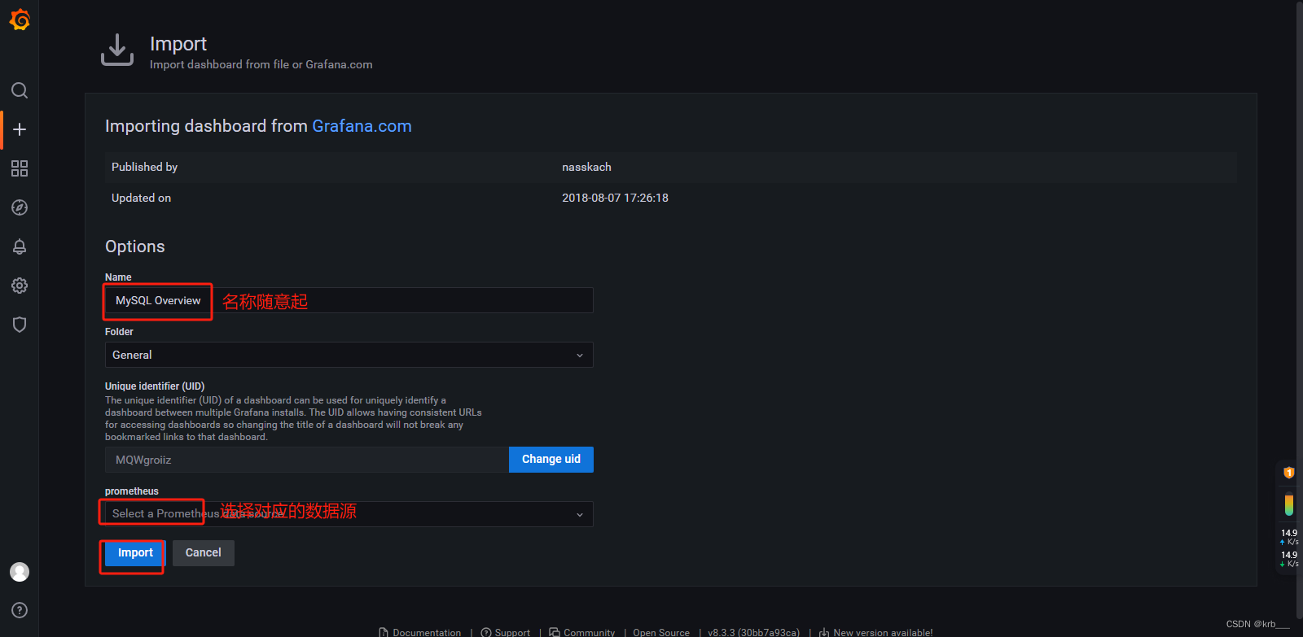Click the Support footer question icon
Viewport: 1303px width, 637px height.
(x=486, y=632)
